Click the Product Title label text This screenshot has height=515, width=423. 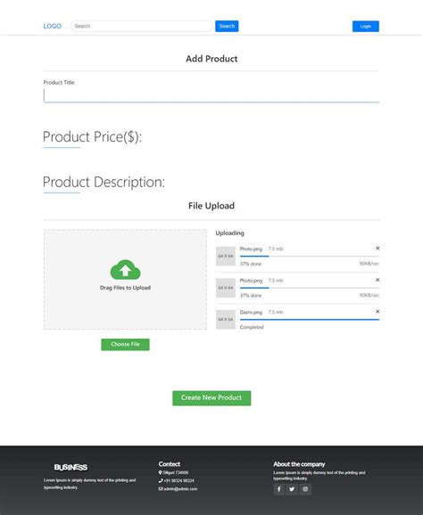tap(59, 83)
